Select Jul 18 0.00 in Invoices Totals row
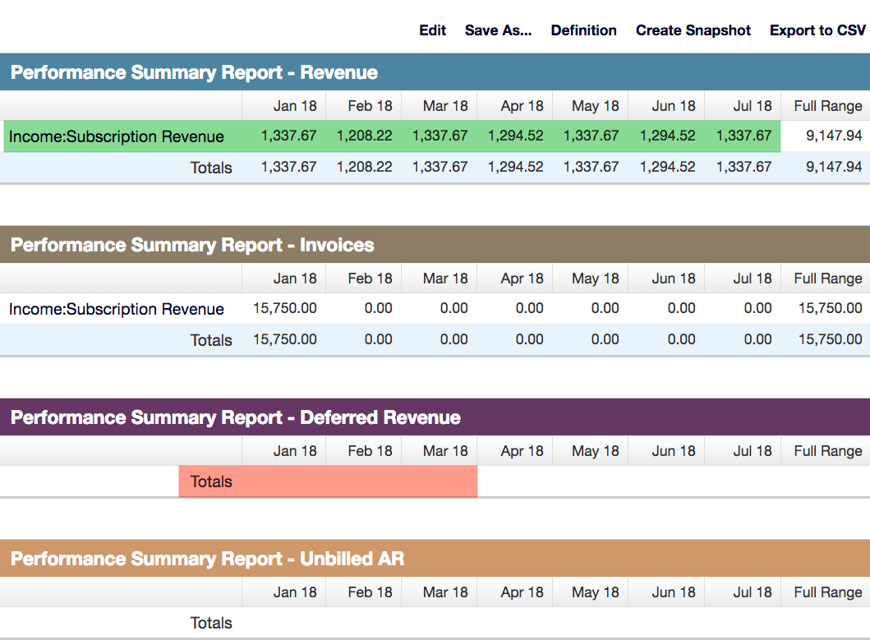Screen dimensions: 870x640 point(758,339)
